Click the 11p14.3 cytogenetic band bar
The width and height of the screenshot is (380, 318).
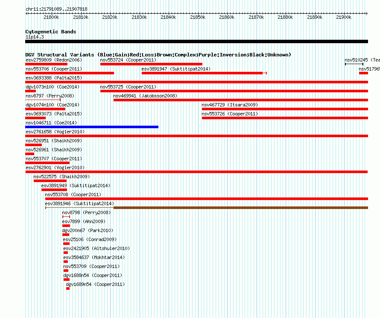click(x=196, y=41)
